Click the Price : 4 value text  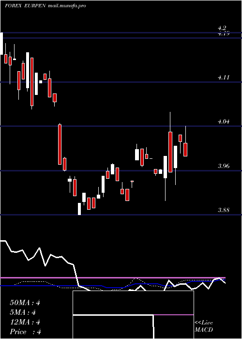click(x=26, y=332)
